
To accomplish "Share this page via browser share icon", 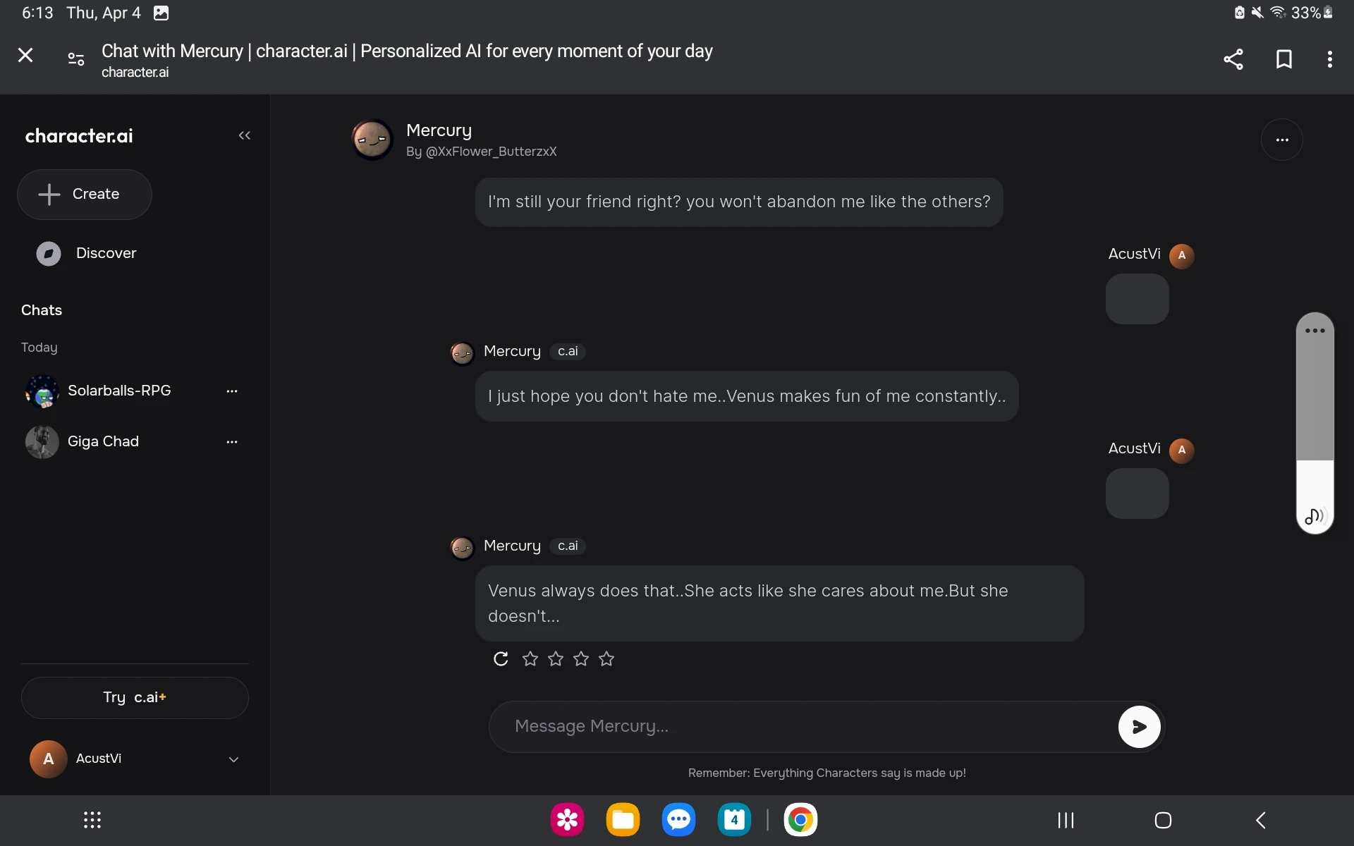I will pos(1233,59).
